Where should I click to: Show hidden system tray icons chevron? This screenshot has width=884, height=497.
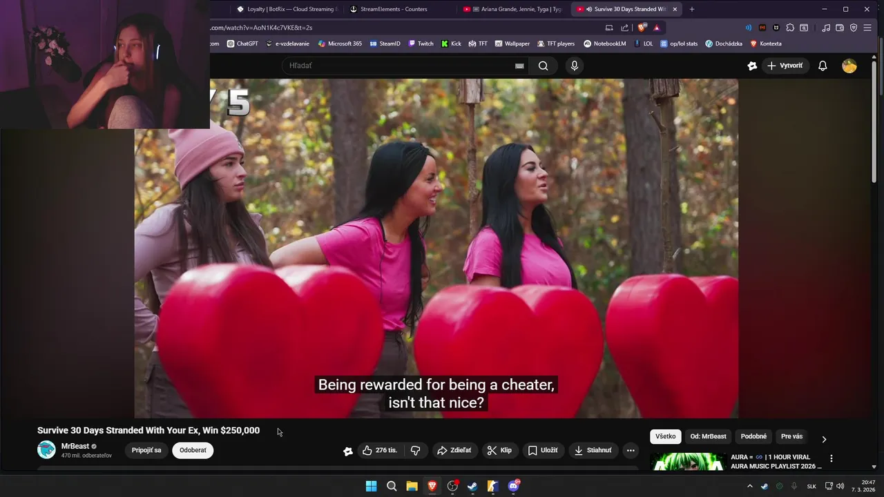[x=750, y=486]
